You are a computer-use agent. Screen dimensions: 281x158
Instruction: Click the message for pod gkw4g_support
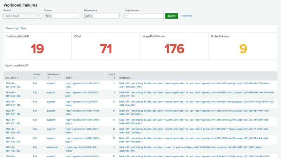197,103
